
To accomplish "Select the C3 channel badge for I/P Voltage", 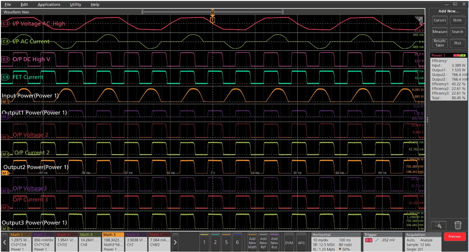I will click(x=5, y=24).
